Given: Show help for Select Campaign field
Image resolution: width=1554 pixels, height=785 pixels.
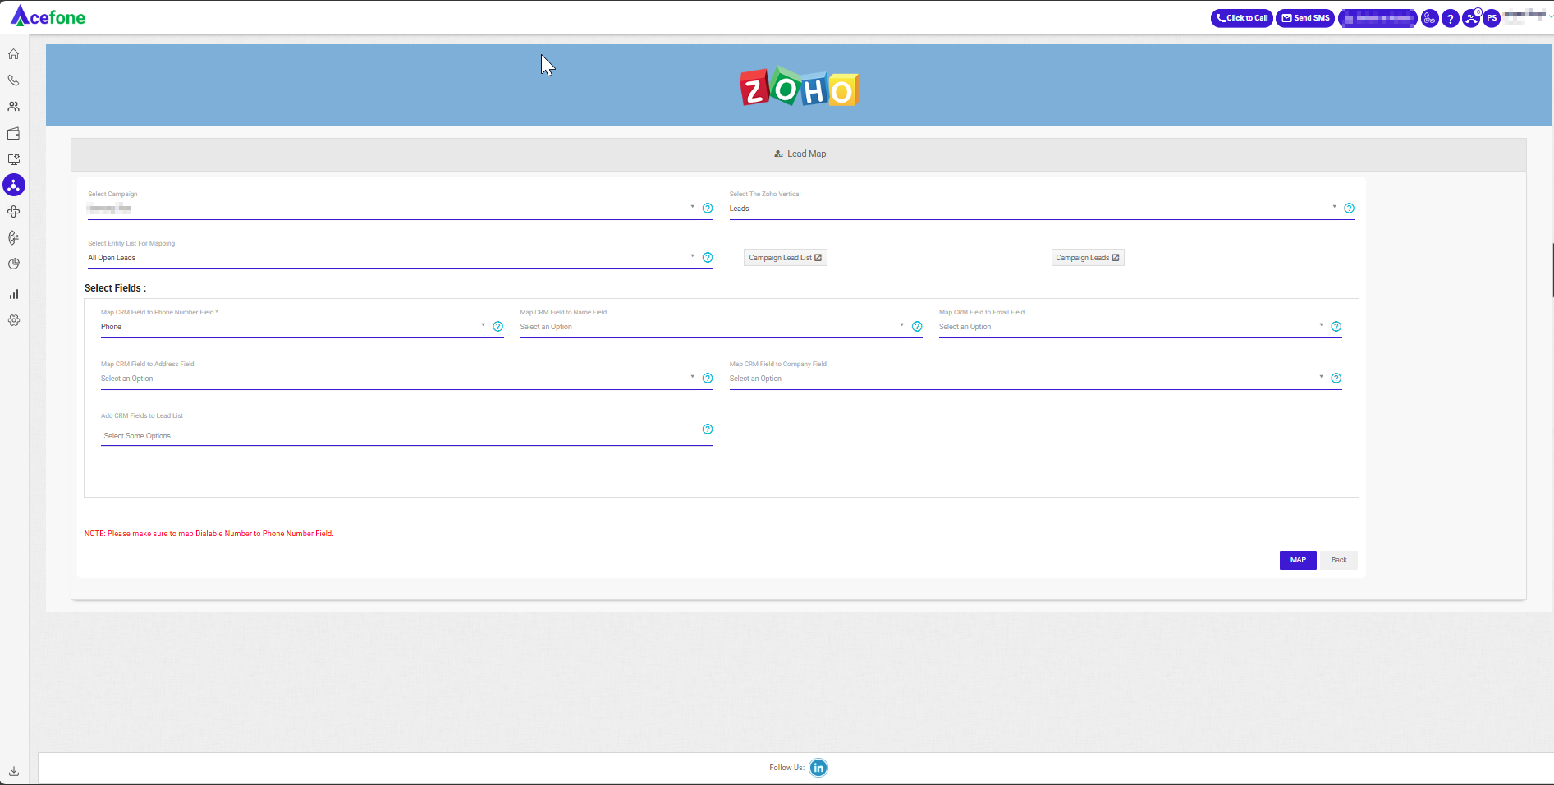Looking at the screenshot, I should [x=708, y=209].
